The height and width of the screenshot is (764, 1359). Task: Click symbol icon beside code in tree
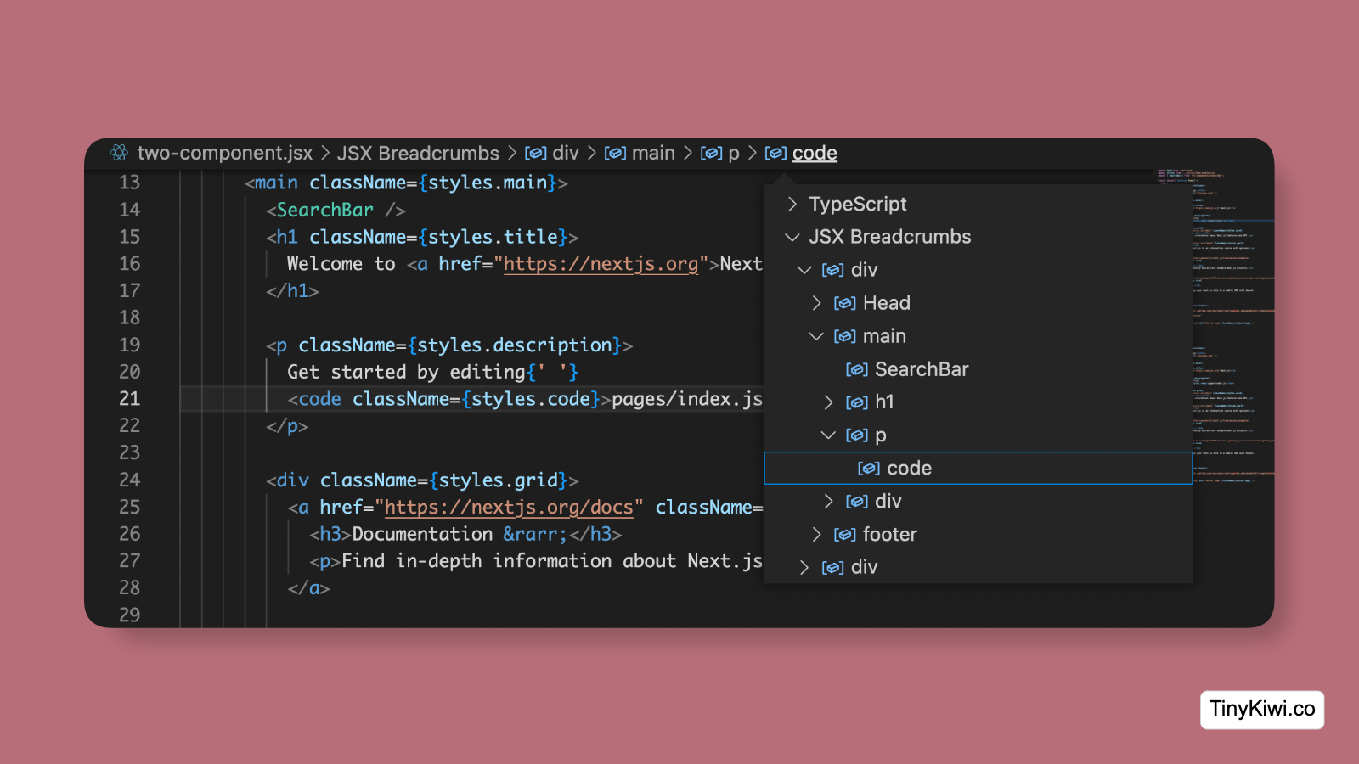pos(868,468)
